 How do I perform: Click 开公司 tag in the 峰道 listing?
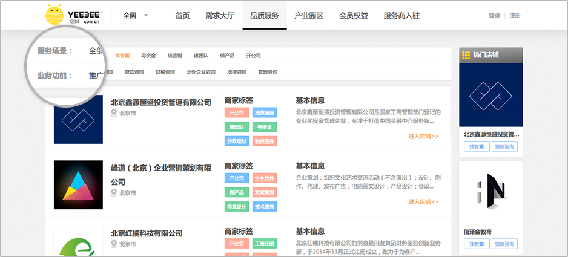[x=237, y=178]
